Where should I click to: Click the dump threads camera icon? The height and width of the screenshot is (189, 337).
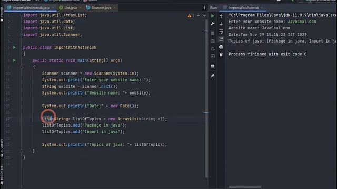[212, 41]
